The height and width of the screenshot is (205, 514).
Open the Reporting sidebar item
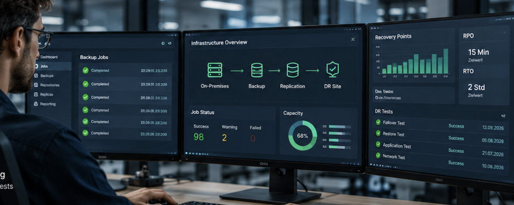coord(48,104)
